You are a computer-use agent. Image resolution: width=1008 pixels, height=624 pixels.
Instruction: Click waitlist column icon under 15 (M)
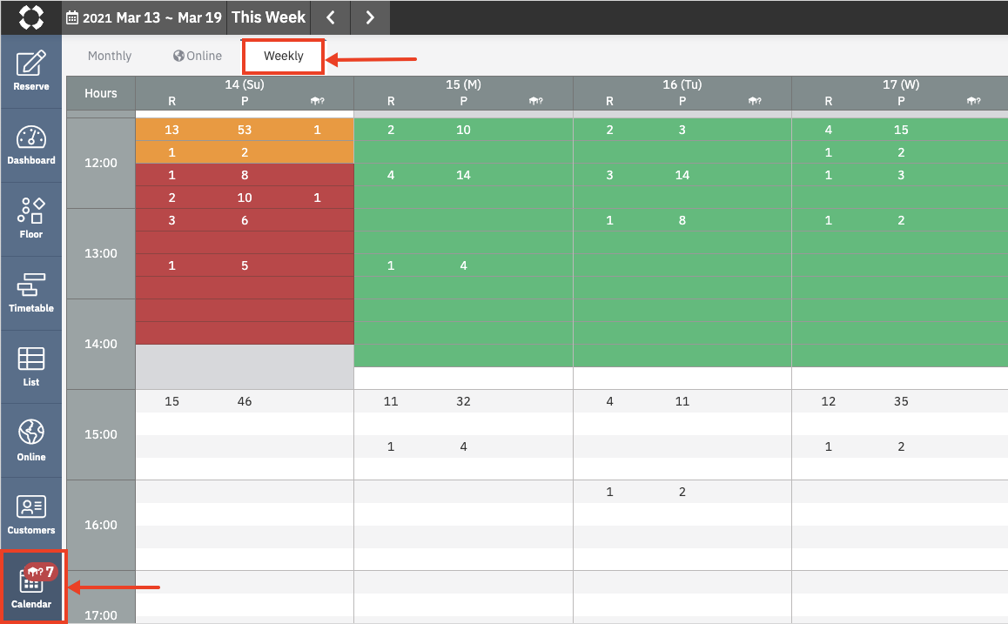tap(535, 101)
